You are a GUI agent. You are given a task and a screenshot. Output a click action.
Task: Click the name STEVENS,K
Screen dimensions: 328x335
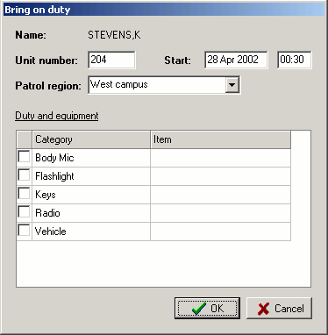[x=114, y=35]
